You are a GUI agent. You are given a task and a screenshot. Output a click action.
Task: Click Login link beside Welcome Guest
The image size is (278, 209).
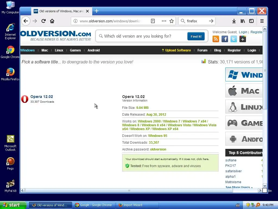tap(243, 32)
